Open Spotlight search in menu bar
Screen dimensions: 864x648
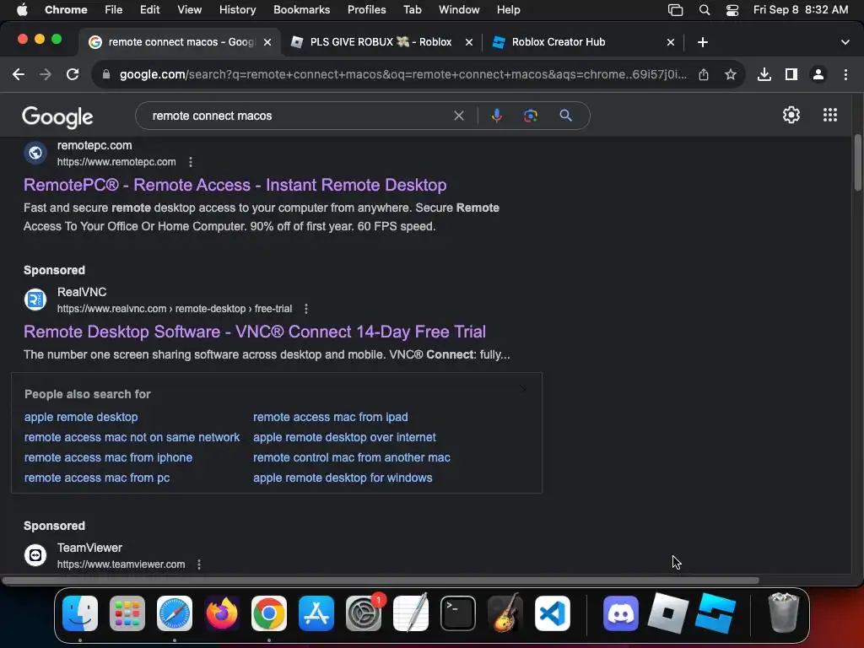[705, 10]
